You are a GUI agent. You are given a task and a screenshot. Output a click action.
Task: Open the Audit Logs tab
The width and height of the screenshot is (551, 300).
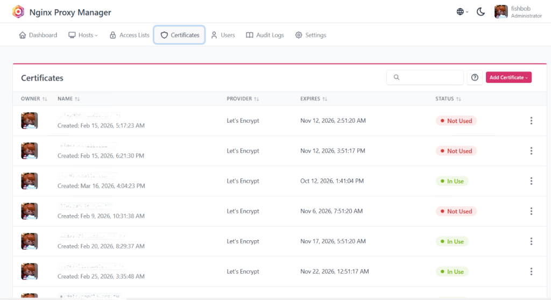tap(265, 35)
